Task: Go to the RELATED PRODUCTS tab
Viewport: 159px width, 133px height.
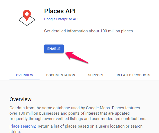Action: pos(134,75)
